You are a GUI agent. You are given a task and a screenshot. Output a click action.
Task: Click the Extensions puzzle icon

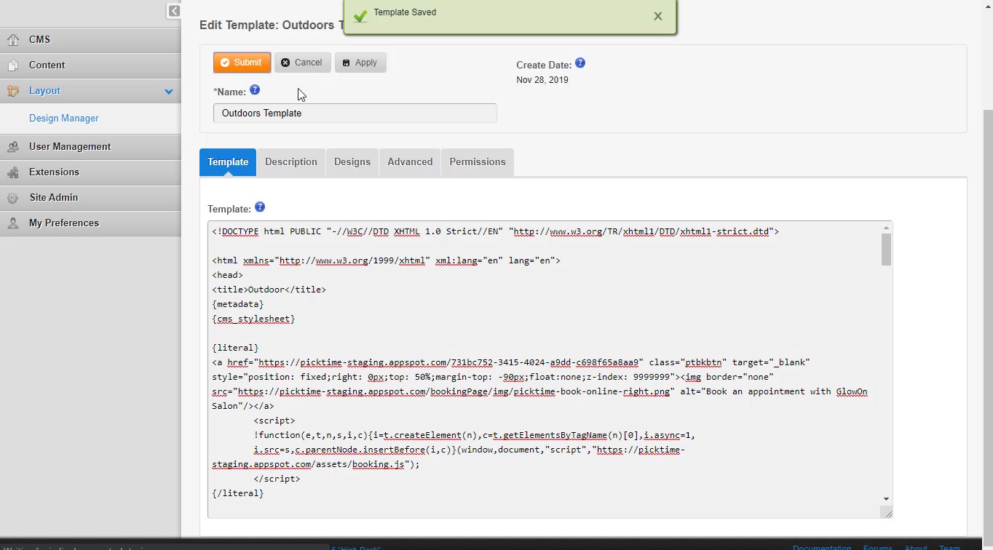pos(12,172)
